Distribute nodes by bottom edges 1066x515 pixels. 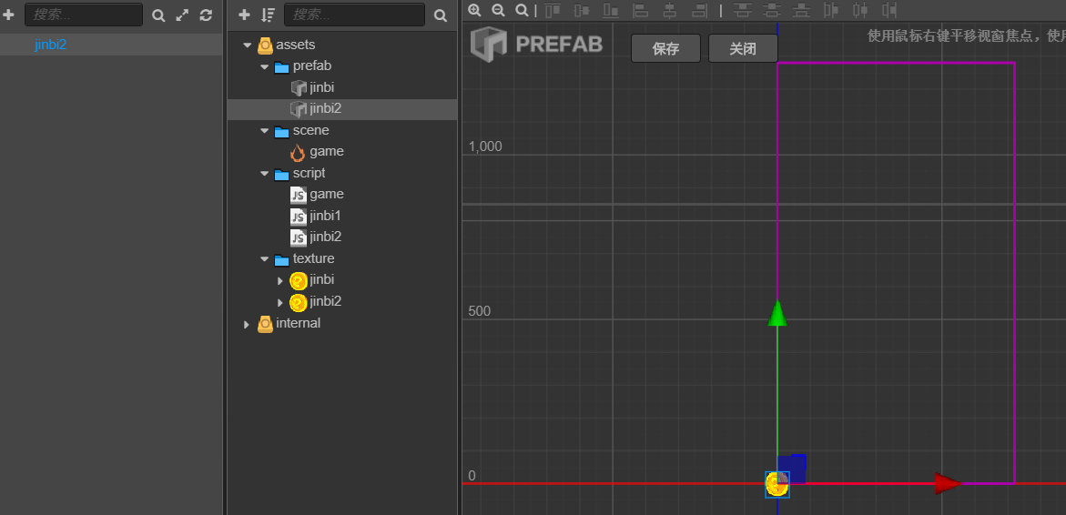(x=802, y=10)
